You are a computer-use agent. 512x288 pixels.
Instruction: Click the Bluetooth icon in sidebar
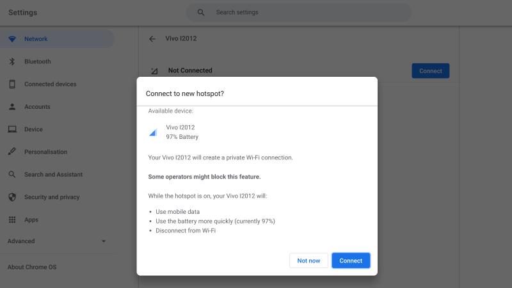pyautogui.click(x=12, y=61)
